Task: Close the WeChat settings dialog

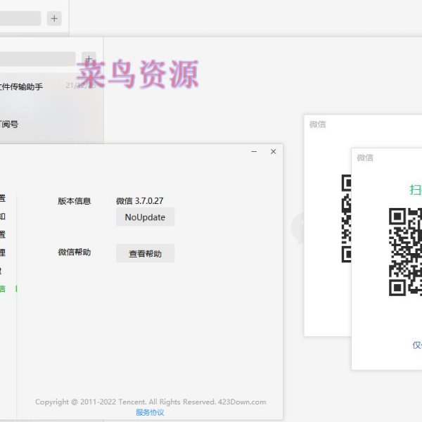Action: pos(274,151)
